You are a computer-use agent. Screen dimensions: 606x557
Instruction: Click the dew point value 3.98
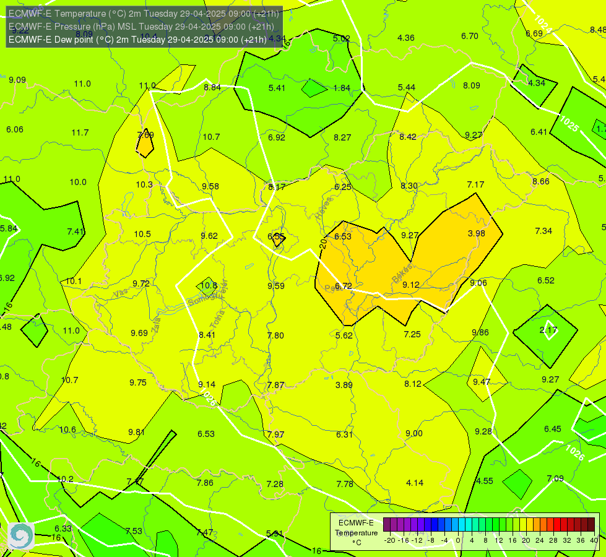coord(476,233)
